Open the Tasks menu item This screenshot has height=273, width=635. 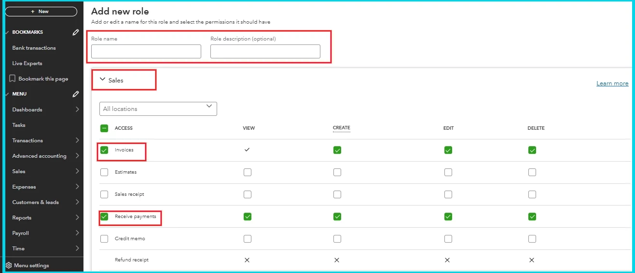tap(19, 125)
